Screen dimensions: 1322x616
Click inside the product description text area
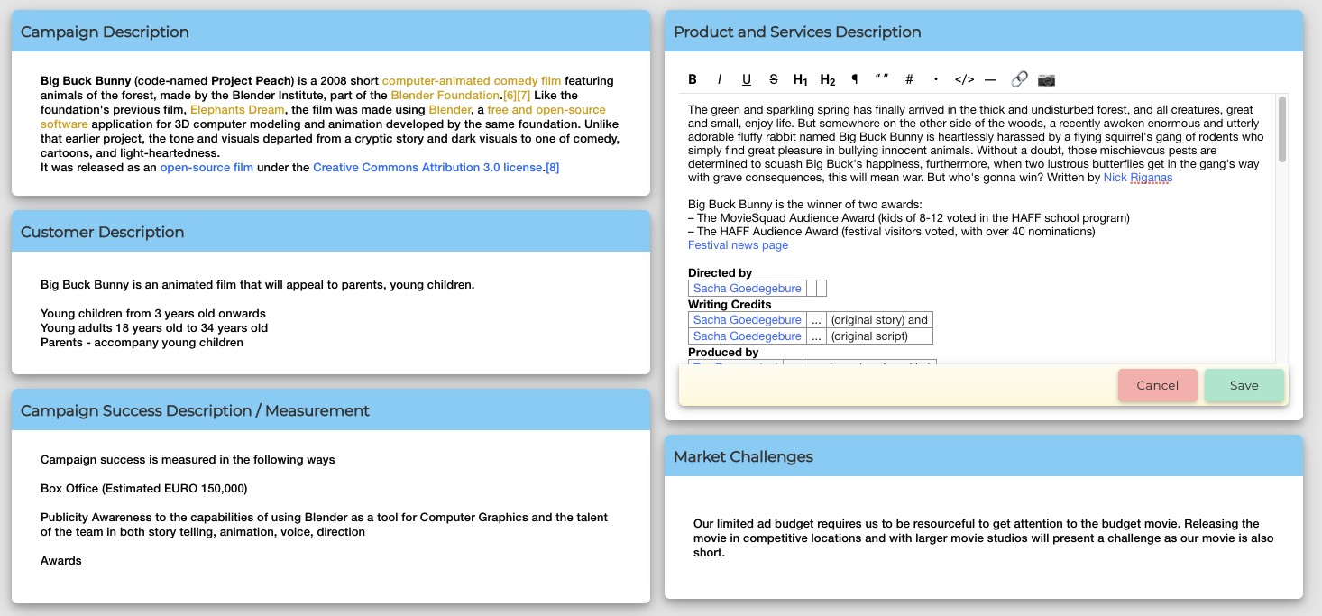point(978,230)
